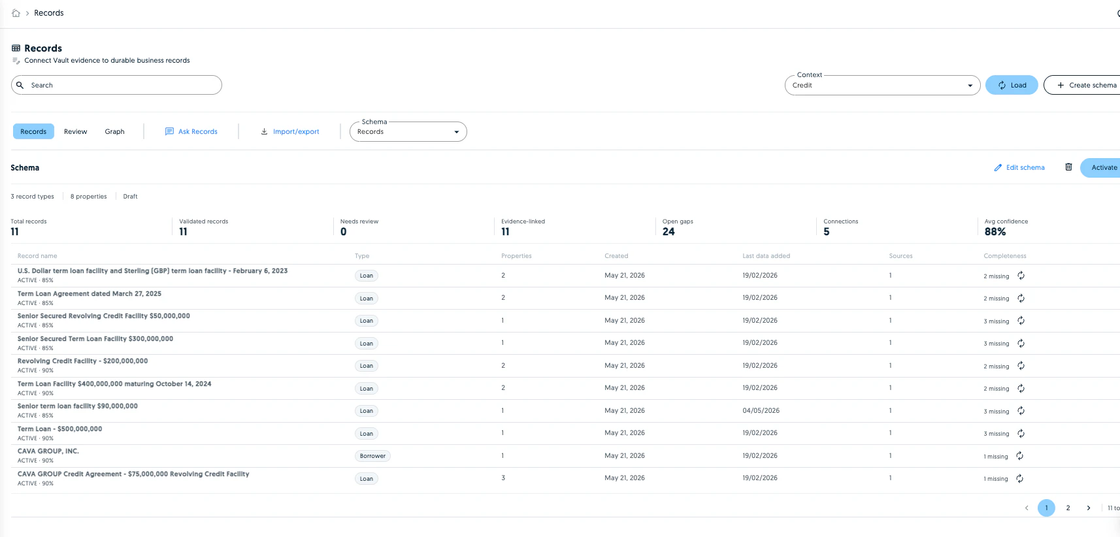This screenshot has height=537, width=1120.
Task: Select page 1 in pagination
Action: coord(1046,508)
